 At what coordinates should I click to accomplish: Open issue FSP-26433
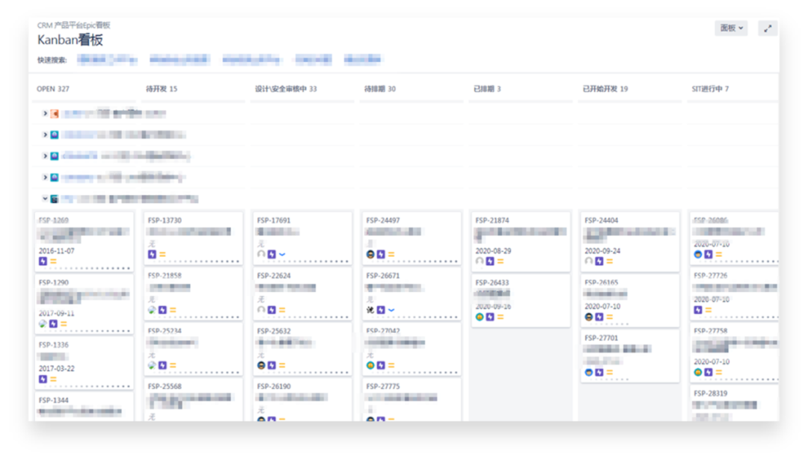492,282
